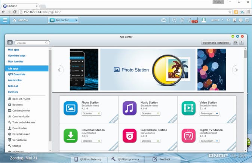Add Video Station with Toevoegen button
252x163 pixels.
click(x=209, y=114)
